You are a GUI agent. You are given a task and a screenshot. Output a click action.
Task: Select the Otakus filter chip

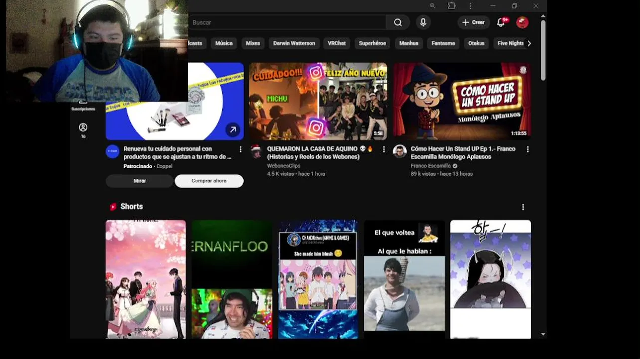[x=476, y=43]
